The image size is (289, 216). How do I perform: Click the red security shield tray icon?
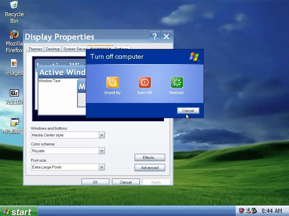pos(241,211)
